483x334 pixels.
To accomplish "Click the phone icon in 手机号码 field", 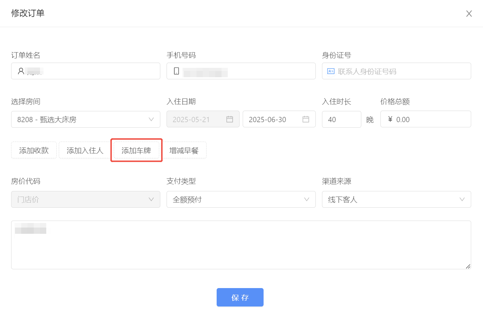I will click(176, 71).
